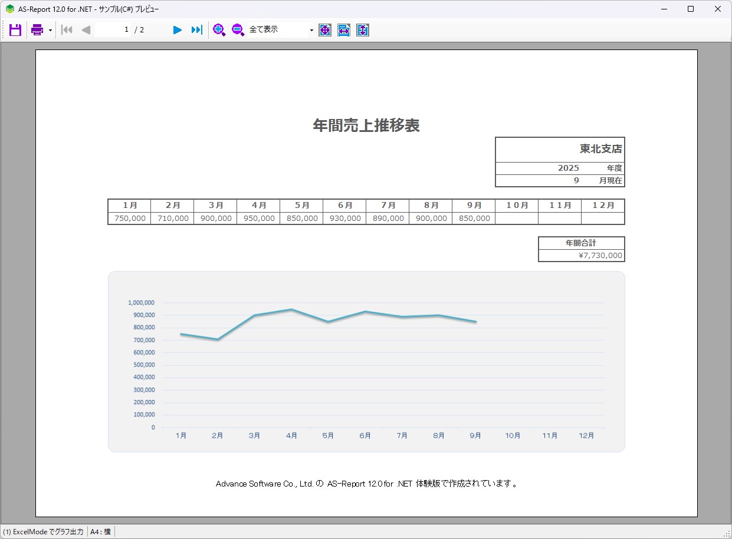Zoom in with the magnifier plus icon
This screenshot has height=539, width=732.
(x=219, y=30)
